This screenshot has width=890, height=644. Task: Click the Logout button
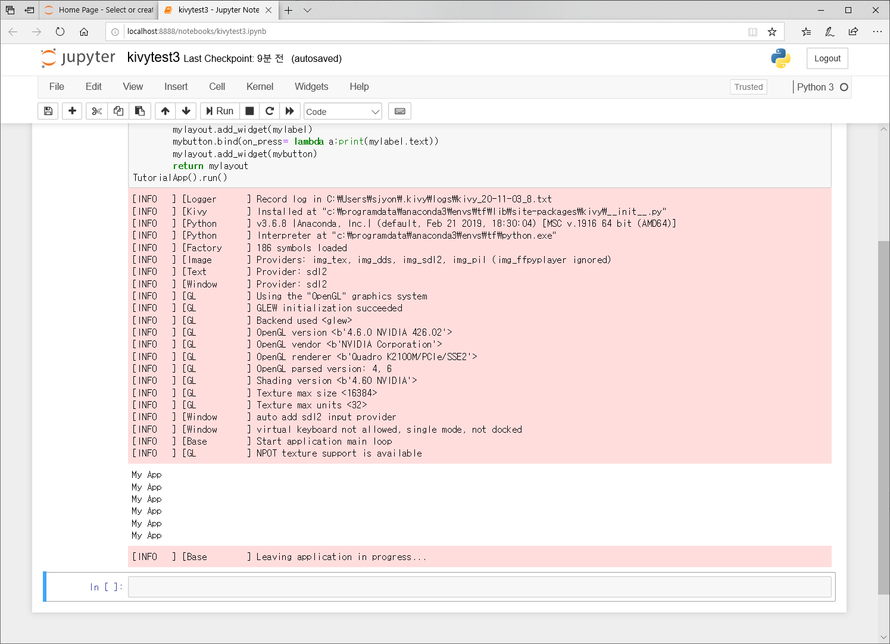[x=827, y=58]
